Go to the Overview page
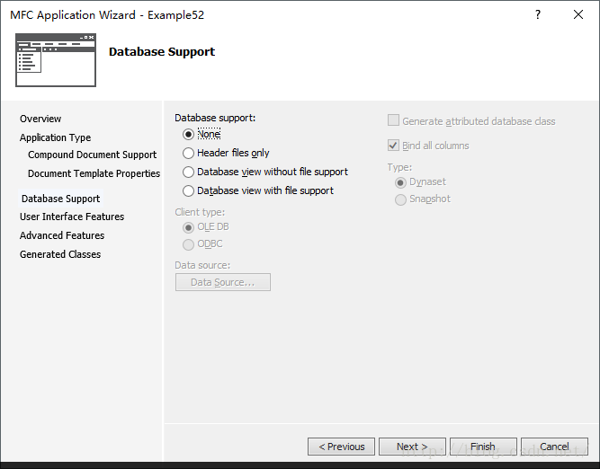 point(40,119)
